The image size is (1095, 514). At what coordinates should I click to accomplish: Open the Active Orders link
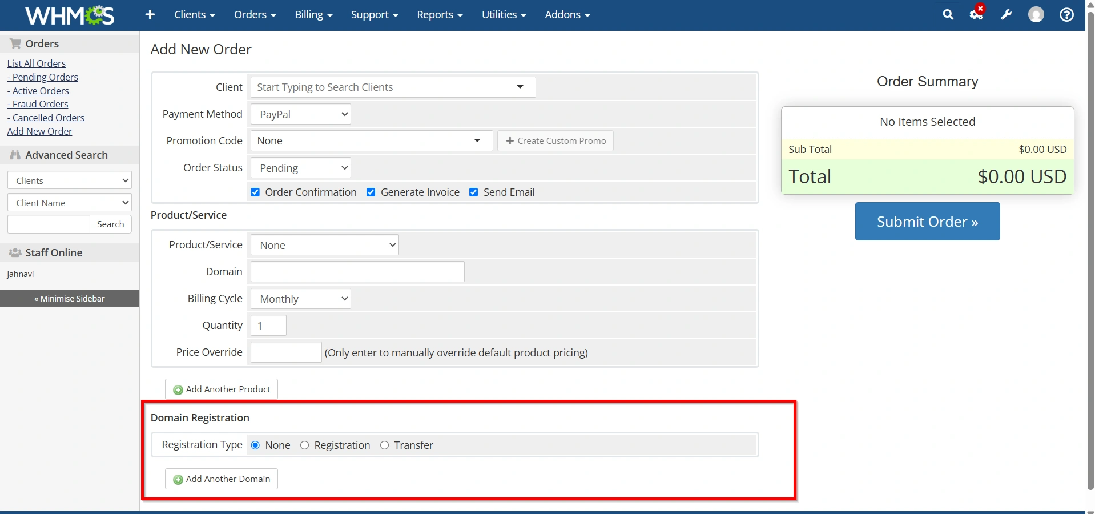click(x=38, y=91)
